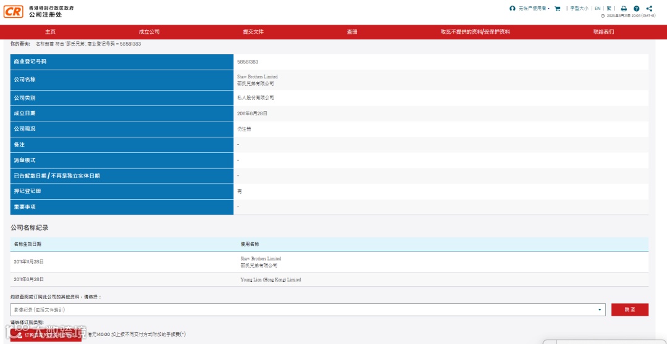Click the 商业登记号码 row label
Viewport: 667px width, 344px height.
tap(30, 62)
